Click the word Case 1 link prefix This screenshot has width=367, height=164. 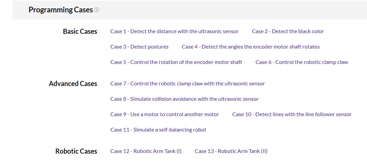(118, 31)
